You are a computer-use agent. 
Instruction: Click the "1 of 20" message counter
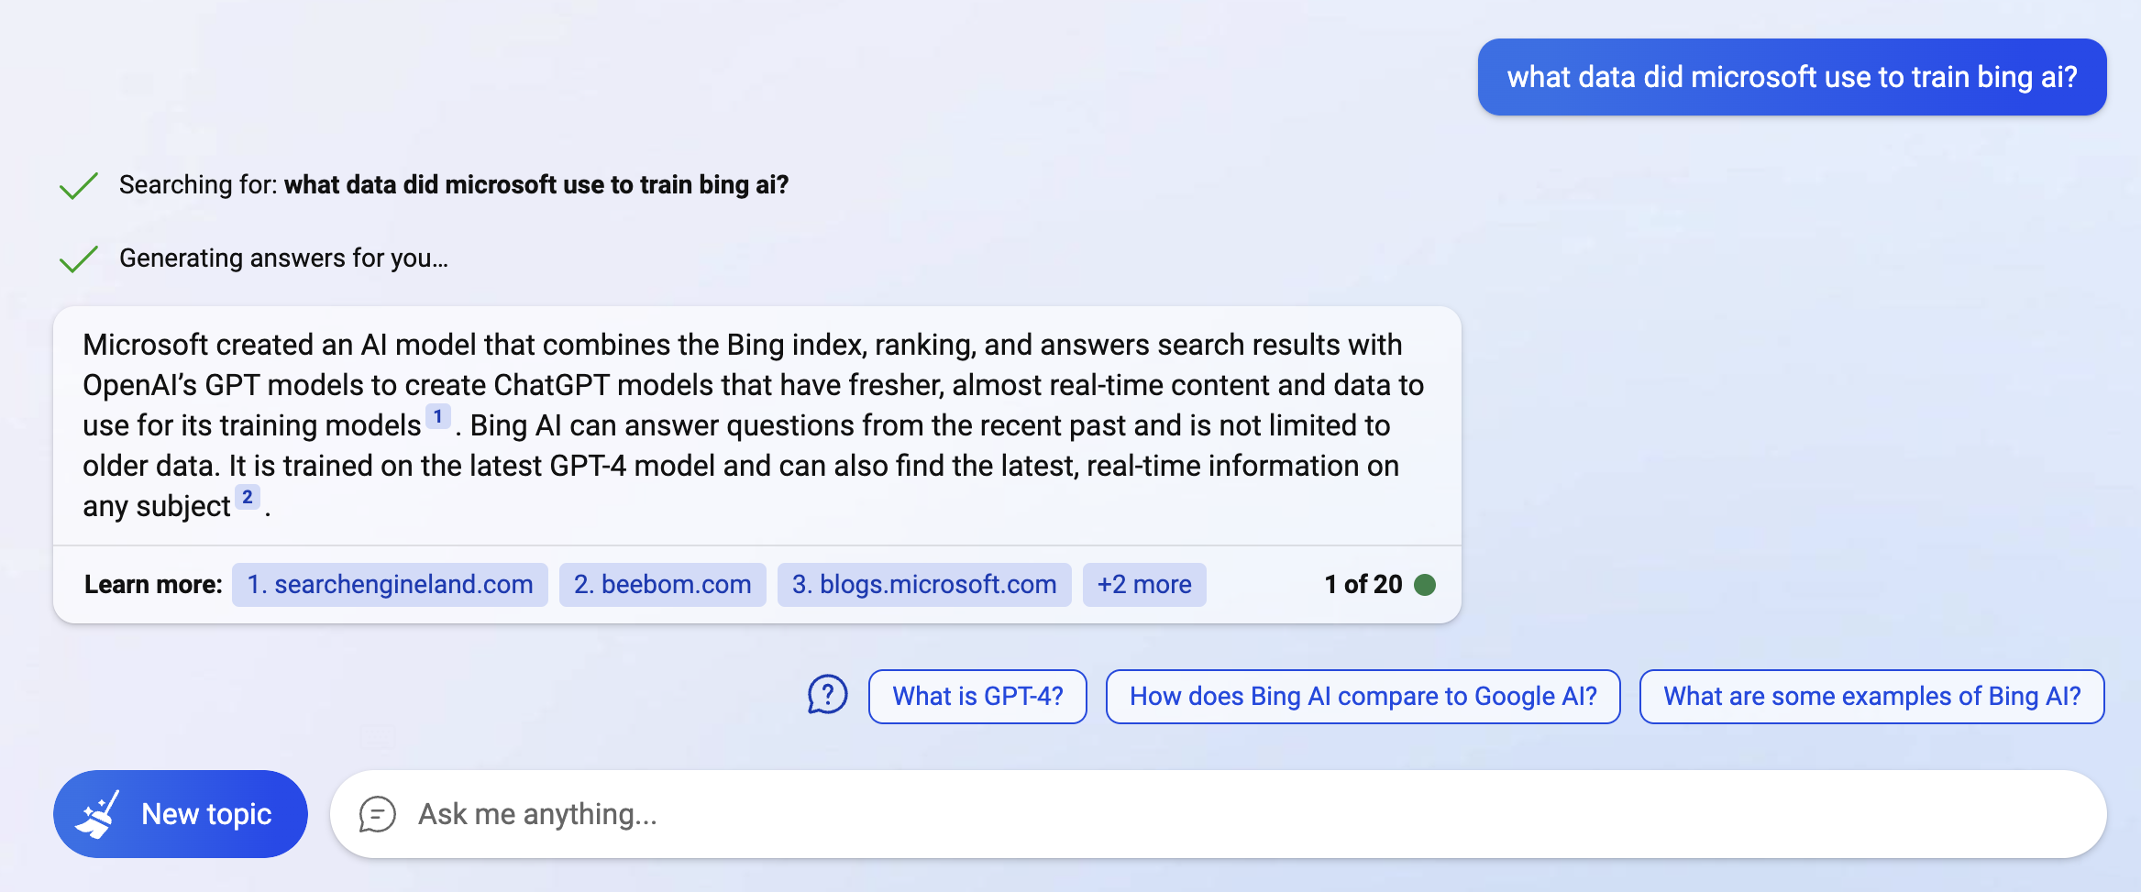(1363, 585)
